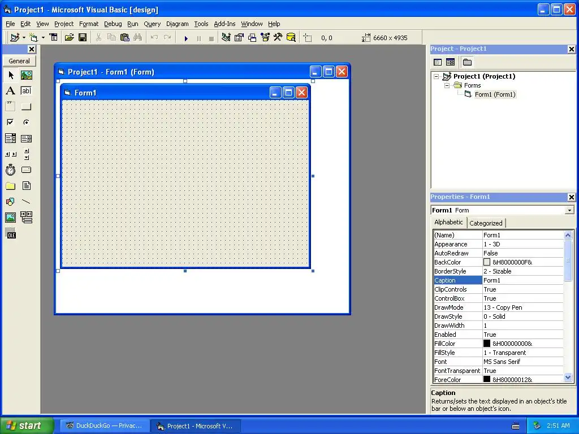Select the Frame control tool

[x=11, y=107]
